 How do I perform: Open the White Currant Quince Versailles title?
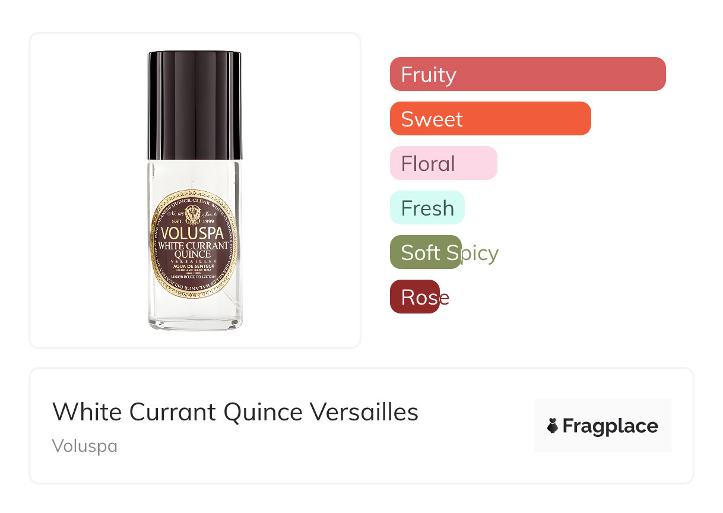pos(236,411)
